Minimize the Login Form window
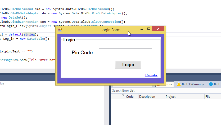 point(142,29)
